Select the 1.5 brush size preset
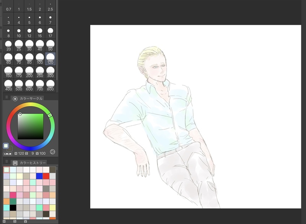 [29, 6]
